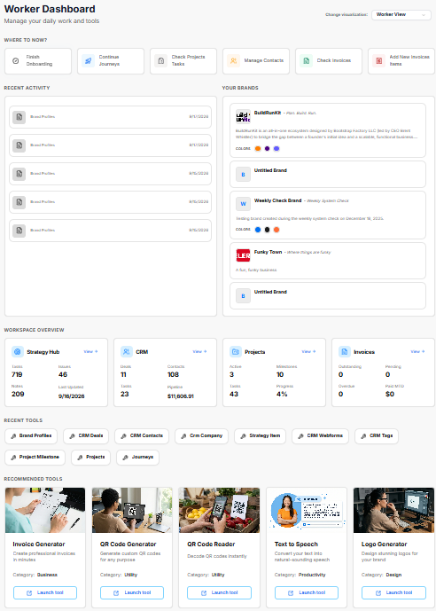Launch the Text to Speech tool

pos(307,592)
